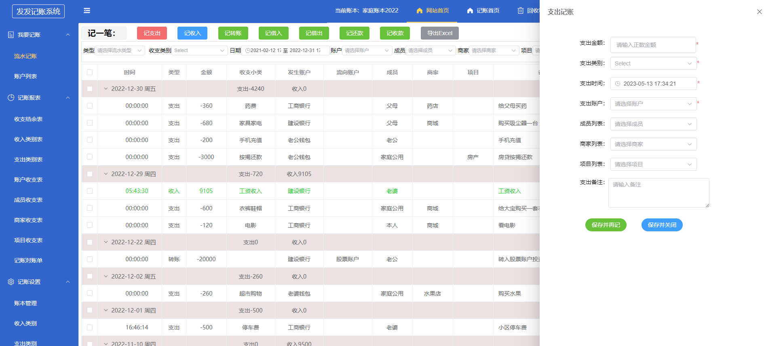
Task: Collapse the 记账设置 sidebar section
Action: (x=68, y=282)
